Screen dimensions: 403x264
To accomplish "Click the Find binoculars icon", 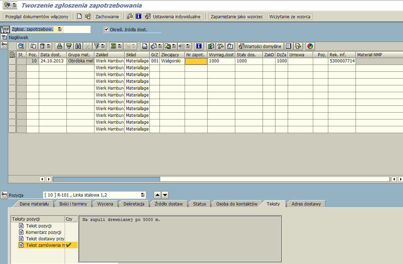I will point(78,46).
